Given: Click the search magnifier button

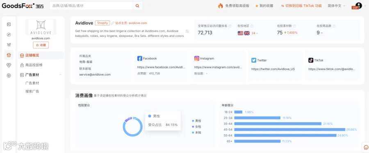Looking at the screenshot, I should [x=137, y=6].
